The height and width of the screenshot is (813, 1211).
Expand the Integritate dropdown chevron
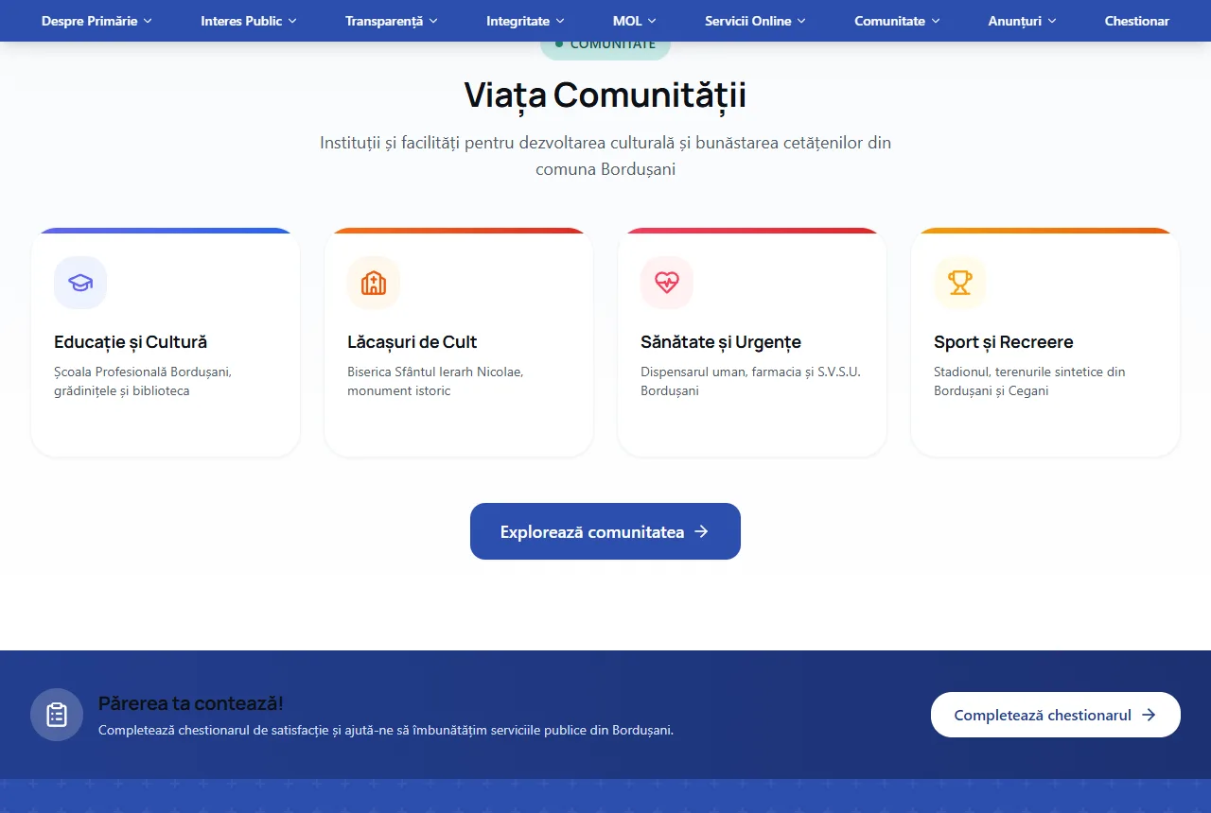(x=560, y=21)
